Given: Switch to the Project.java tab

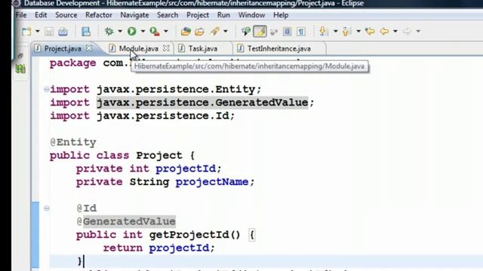Looking at the screenshot, I should point(63,48).
